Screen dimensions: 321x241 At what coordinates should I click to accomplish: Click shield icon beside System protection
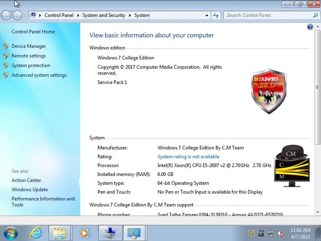[x=6, y=65]
